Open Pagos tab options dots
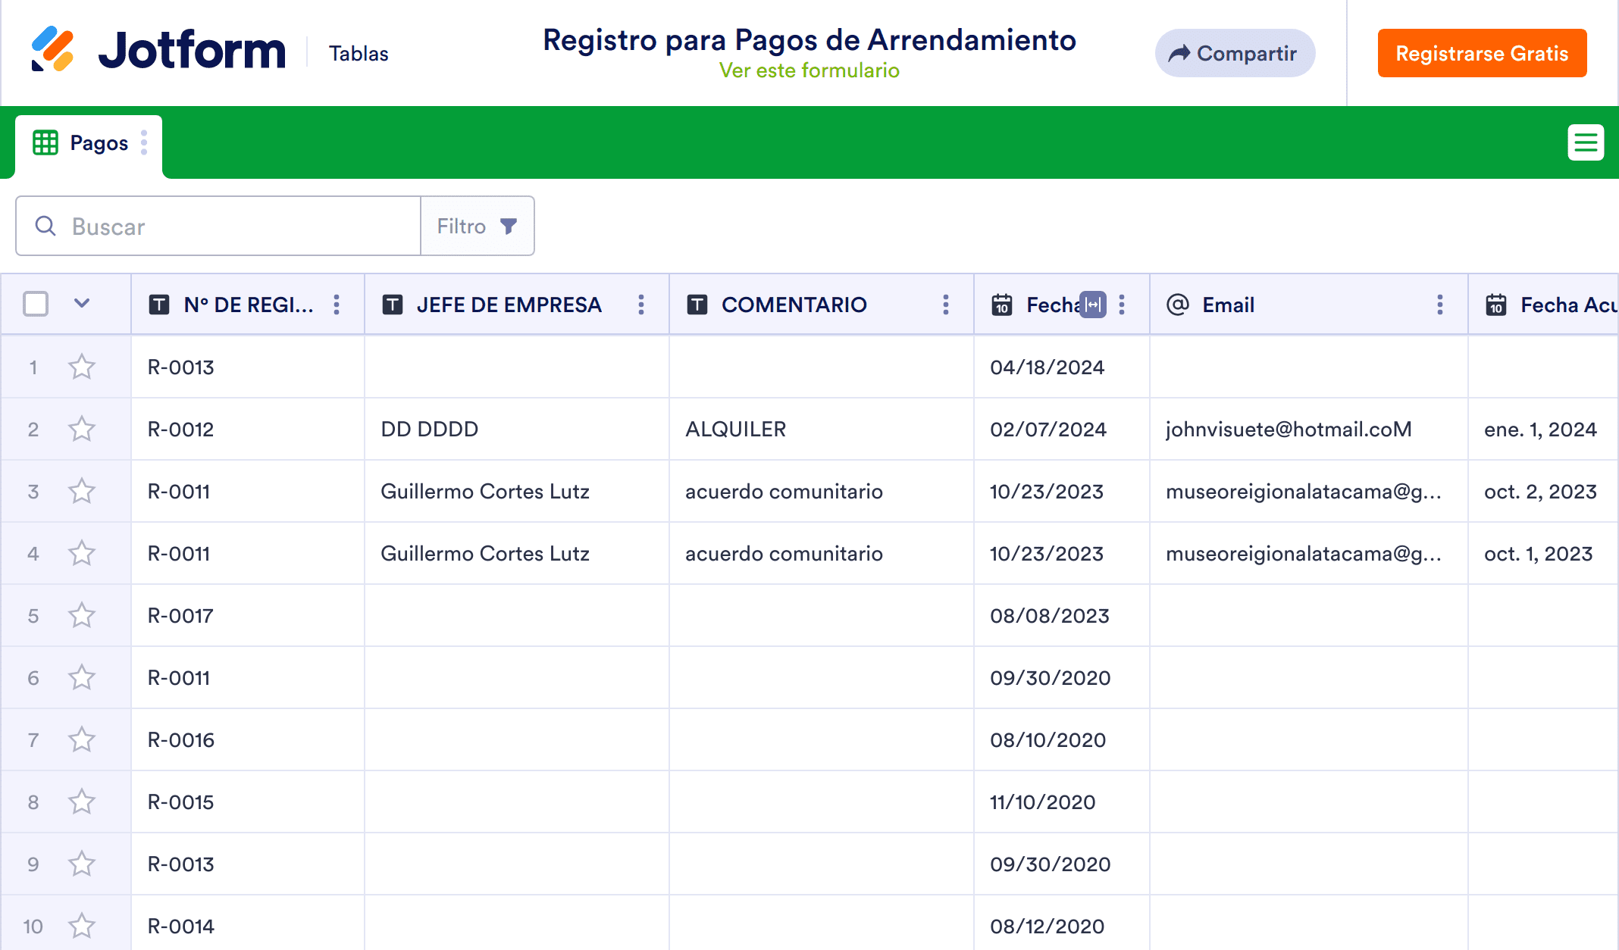 pyautogui.click(x=144, y=142)
